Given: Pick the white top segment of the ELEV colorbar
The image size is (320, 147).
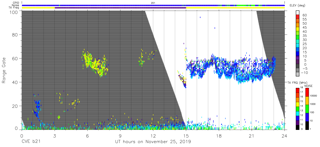Looking at the screenshot, I should click(x=298, y=13).
